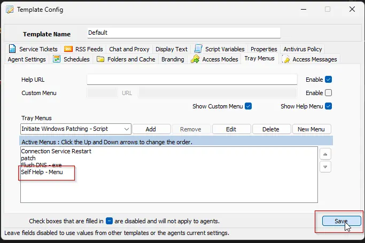The image size is (365, 243).
Task: Click into the Template Name field
Action: (184, 33)
